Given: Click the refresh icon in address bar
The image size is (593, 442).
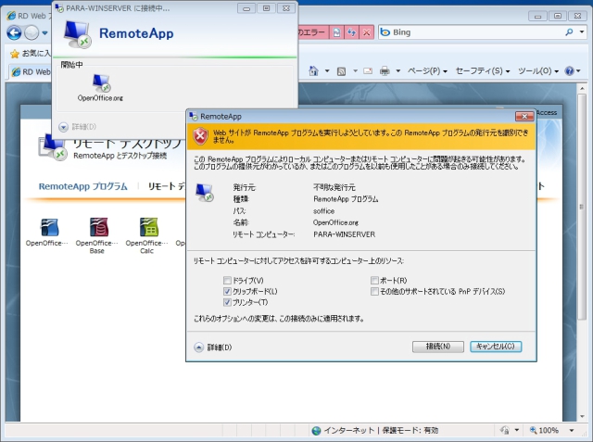Looking at the screenshot, I should tap(351, 32).
